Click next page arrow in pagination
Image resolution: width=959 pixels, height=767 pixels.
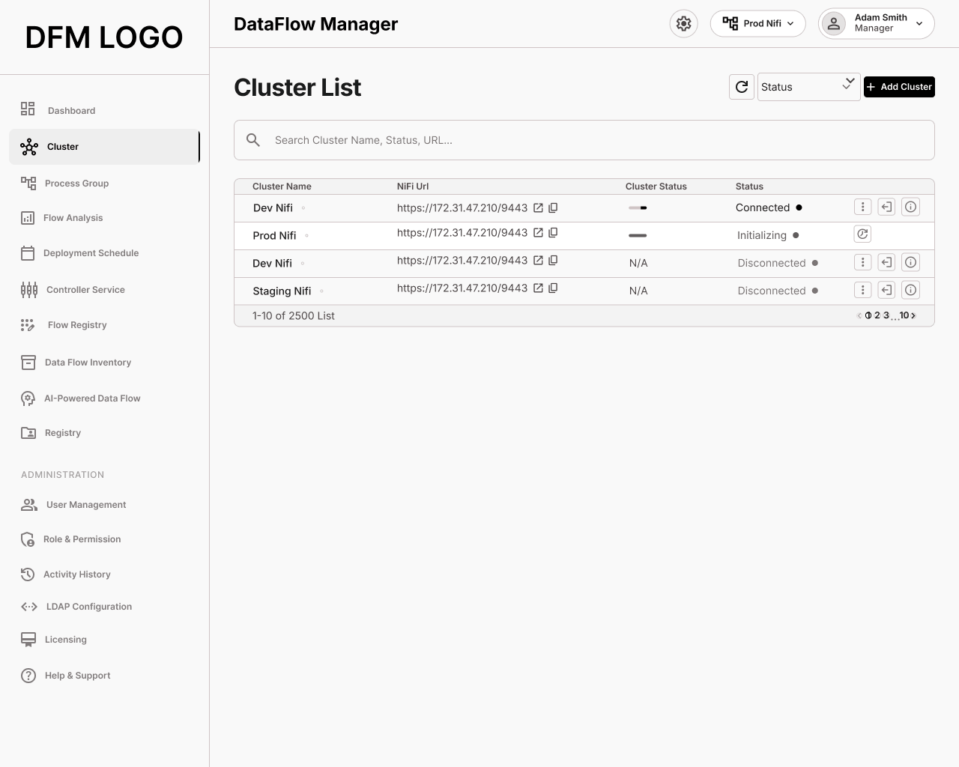tap(913, 315)
